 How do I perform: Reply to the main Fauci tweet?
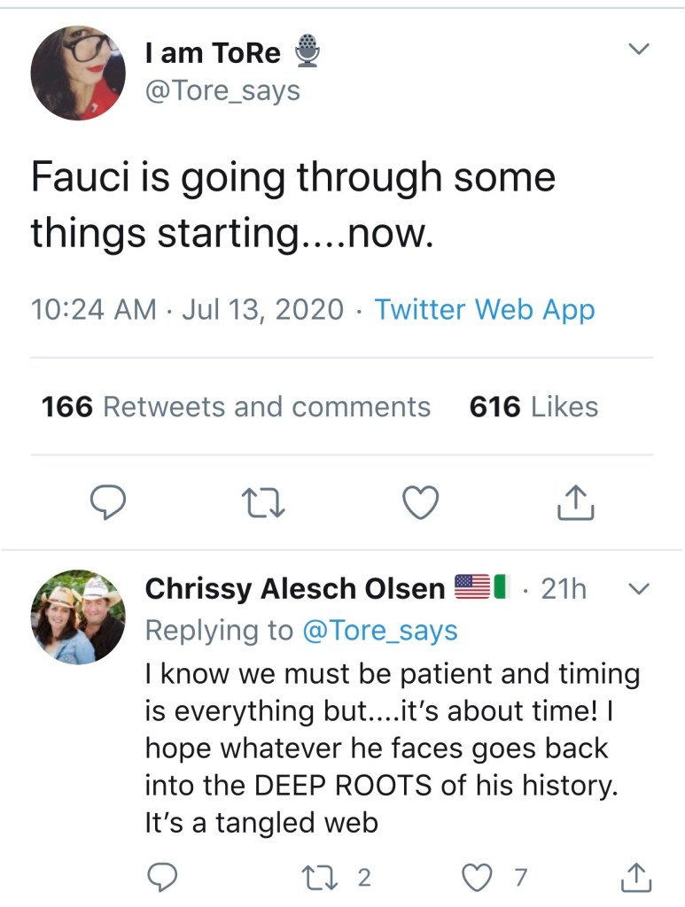109,502
